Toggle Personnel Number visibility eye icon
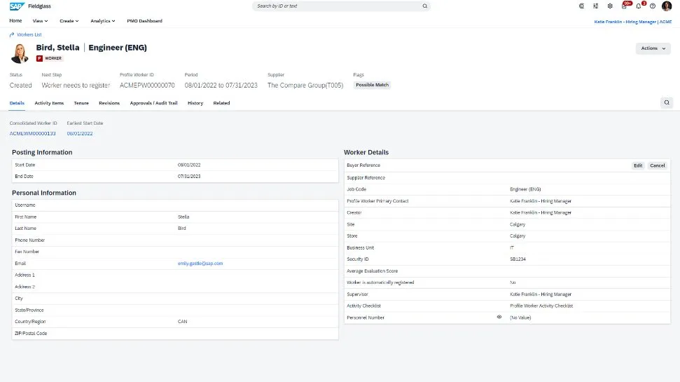 pyautogui.click(x=499, y=318)
